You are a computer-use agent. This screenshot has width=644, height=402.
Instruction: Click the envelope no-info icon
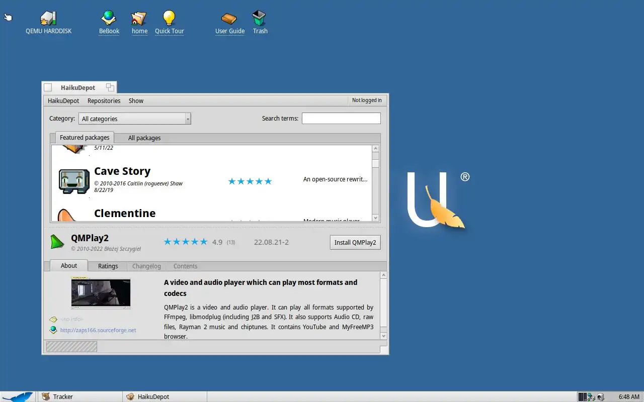[x=53, y=319]
